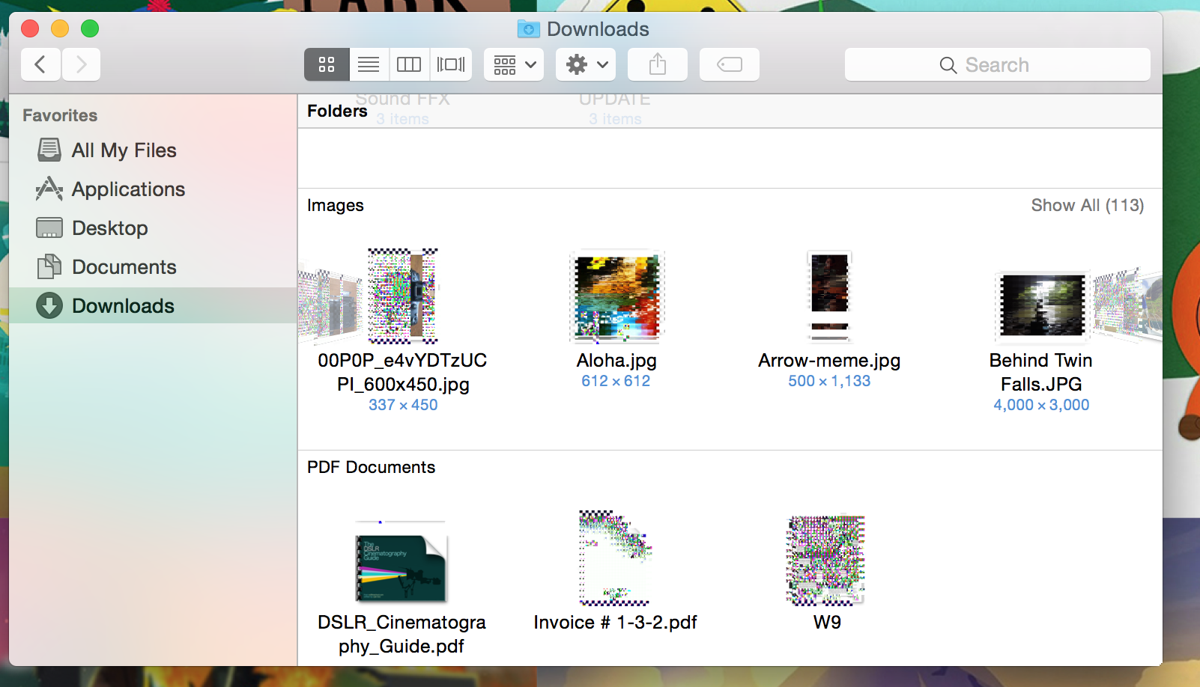Screen dimensions: 1200x687
Task: Select the Behind Twin Falls.JPG thumbnail
Action: point(1042,305)
